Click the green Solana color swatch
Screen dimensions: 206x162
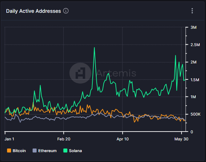pyautogui.click(x=65, y=151)
